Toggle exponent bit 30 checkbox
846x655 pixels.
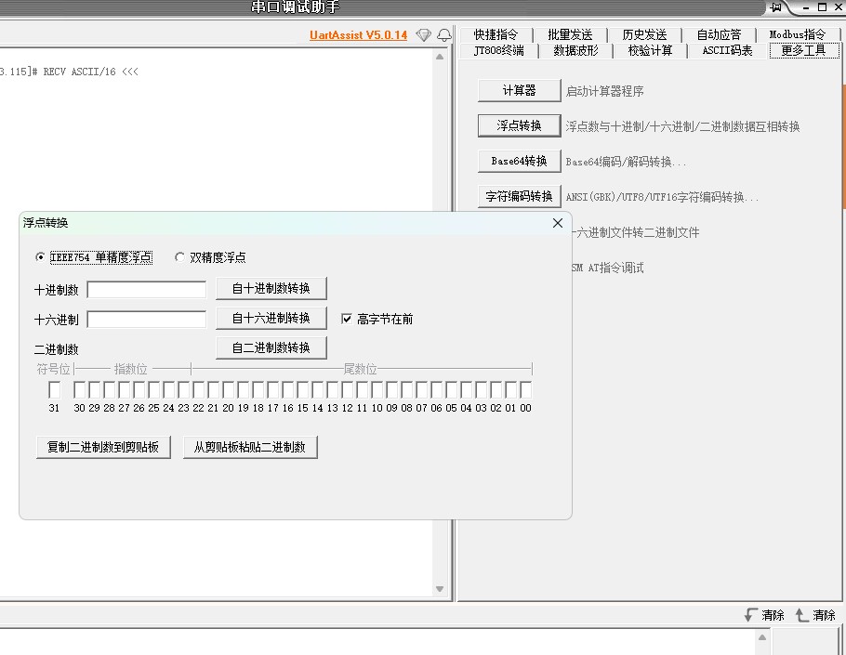click(x=79, y=390)
